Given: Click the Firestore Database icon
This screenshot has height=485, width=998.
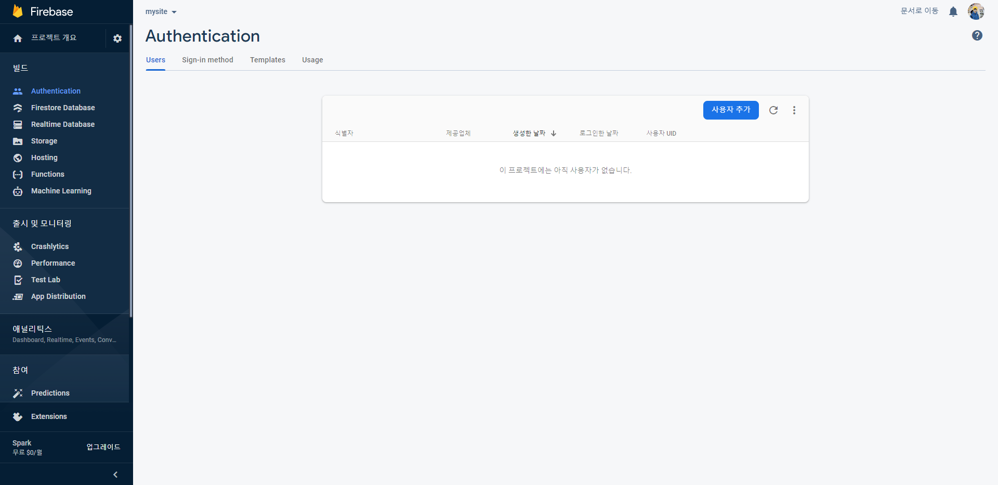Looking at the screenshot, I should [18, 108].
